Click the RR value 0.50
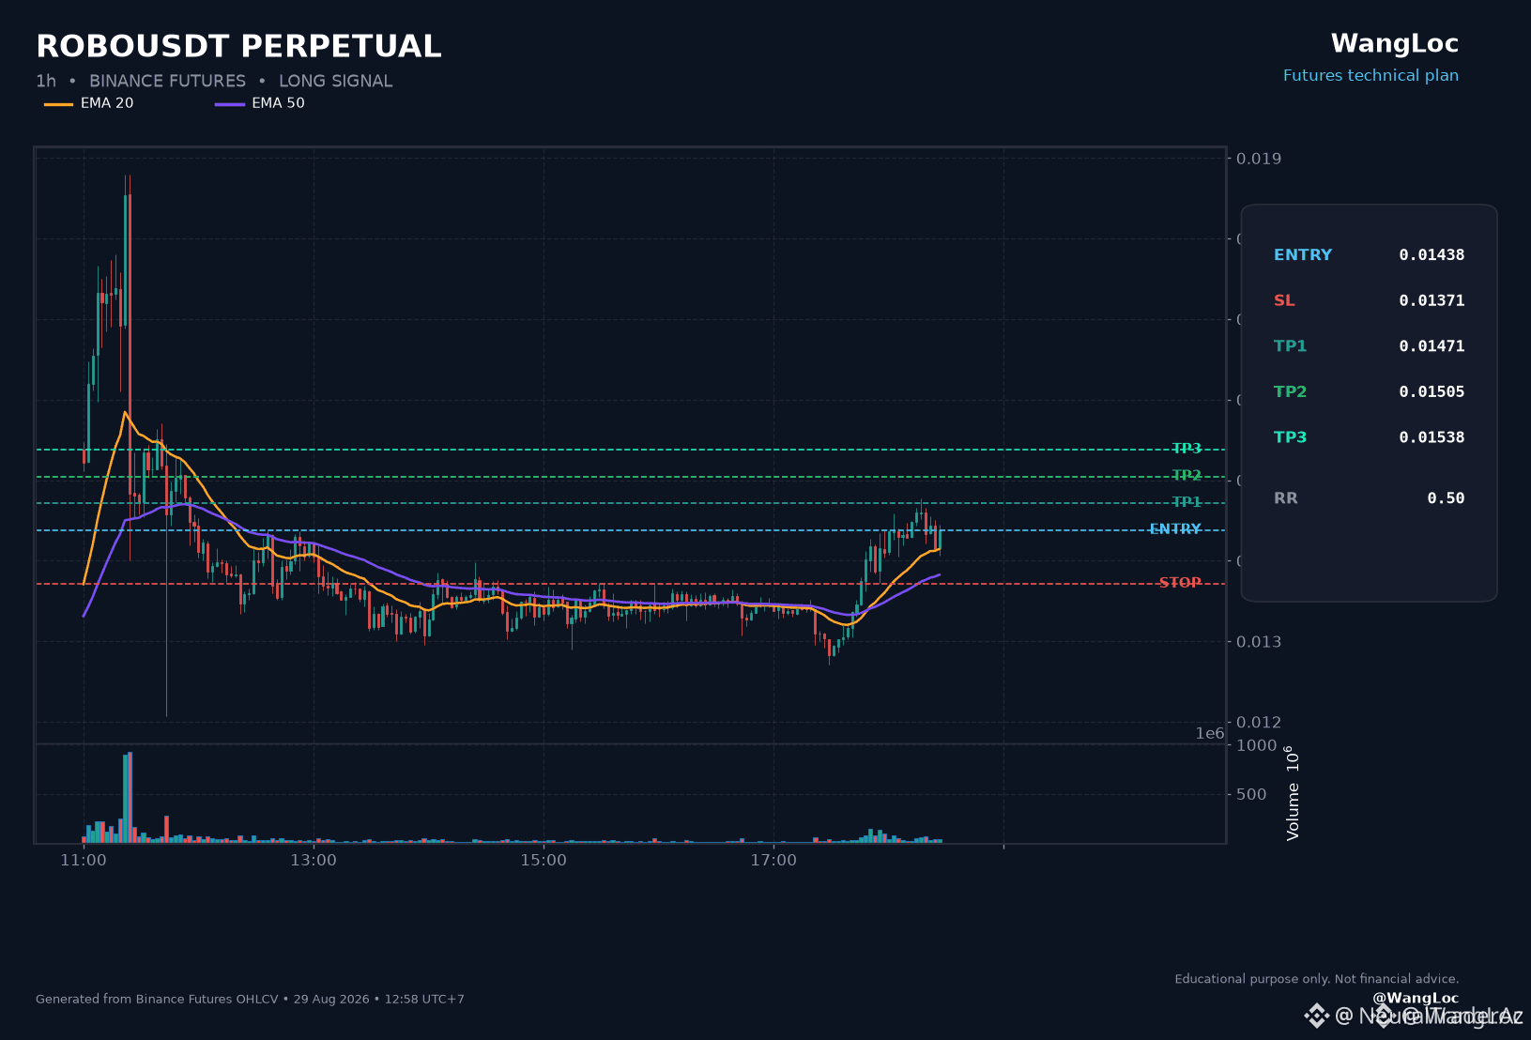The height and width of the screenshot is (1040, 1531). point(1446,497)
